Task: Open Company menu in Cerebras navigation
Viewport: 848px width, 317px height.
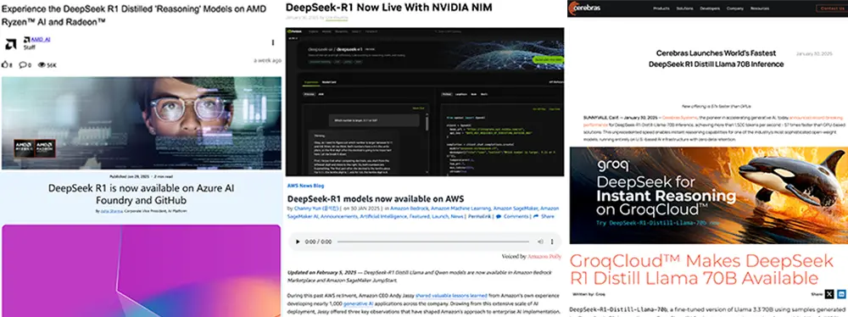Action: [735, 8]
